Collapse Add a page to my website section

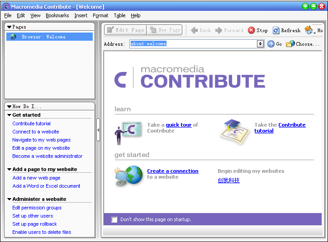(9, 169)
